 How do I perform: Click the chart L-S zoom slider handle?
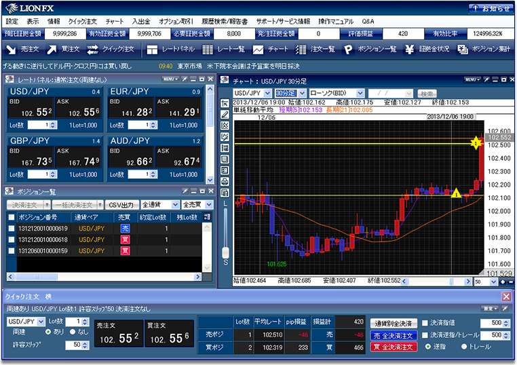tap(225, 252)
